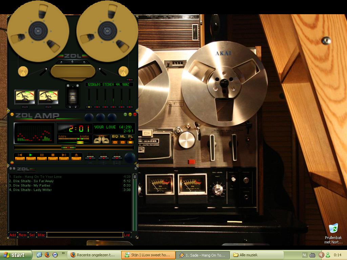Open the playlist List menu
Viewport: 347px width, 260px height.
[127, 235]
